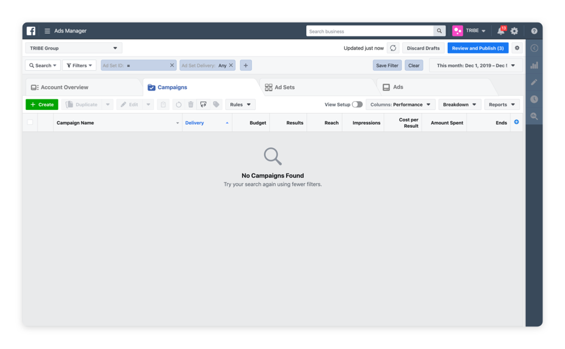Image resolution: width=565 pixels, height=349 pixels.
Task: Select the header checkbox above campaign list
Action: tap(29, 122)
